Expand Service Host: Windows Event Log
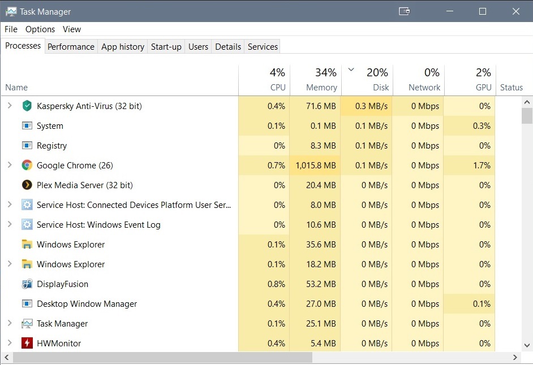This screenshot has height=365, width=533. tap(10, 225)
